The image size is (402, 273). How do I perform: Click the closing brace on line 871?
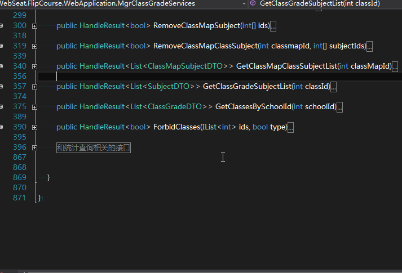pyautogui.click(x=39, y=198)
